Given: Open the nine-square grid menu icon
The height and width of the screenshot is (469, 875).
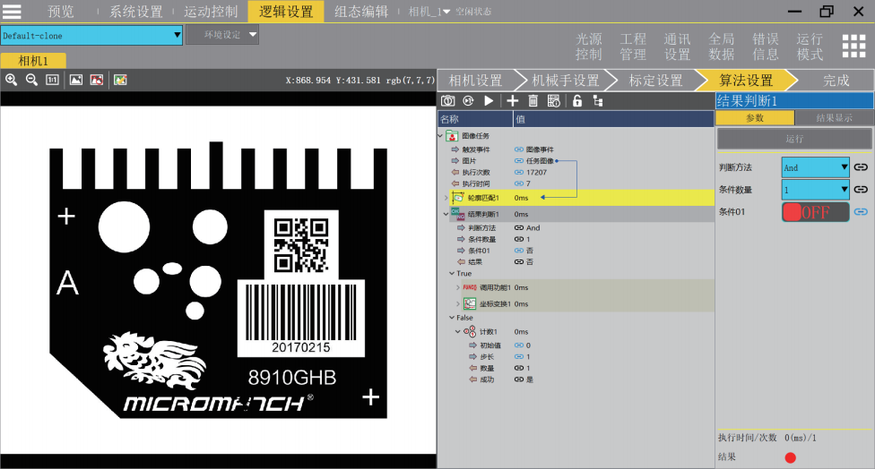Looking at the screenshot, I should (853, 47).
